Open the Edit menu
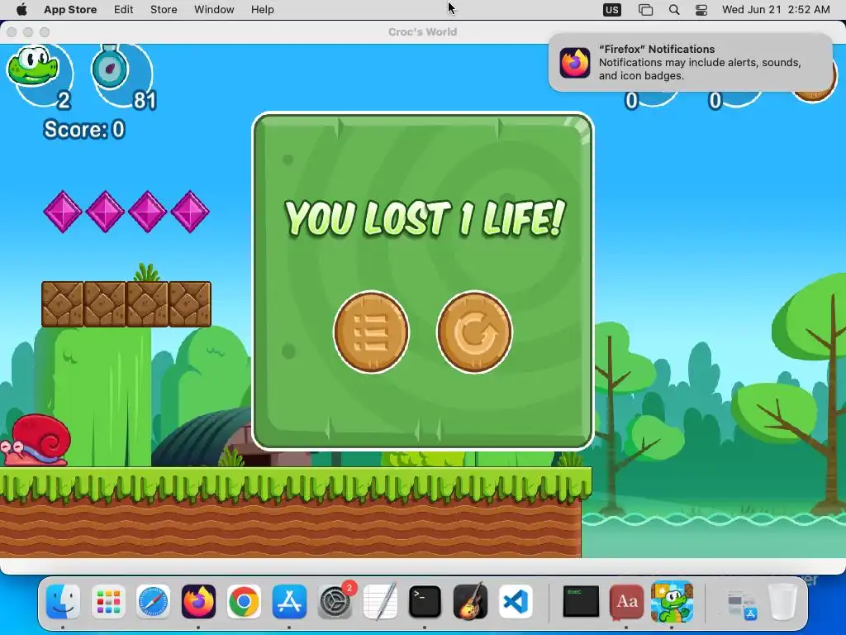 coord(124,10)
